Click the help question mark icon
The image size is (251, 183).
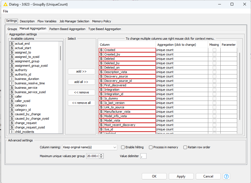coord(226,176)
